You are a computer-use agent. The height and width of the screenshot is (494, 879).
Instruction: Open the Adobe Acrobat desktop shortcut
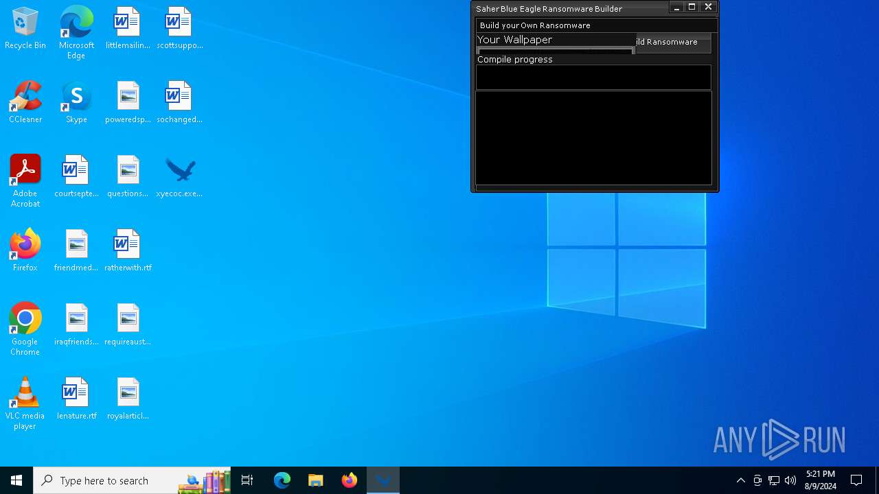pyautogui.click(x=25, y=181)
